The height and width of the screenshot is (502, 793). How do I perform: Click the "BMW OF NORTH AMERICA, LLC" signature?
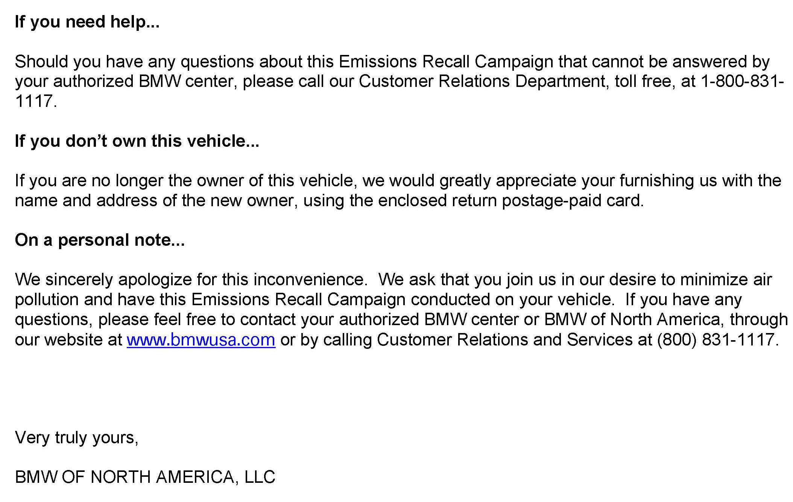[145, 477]
